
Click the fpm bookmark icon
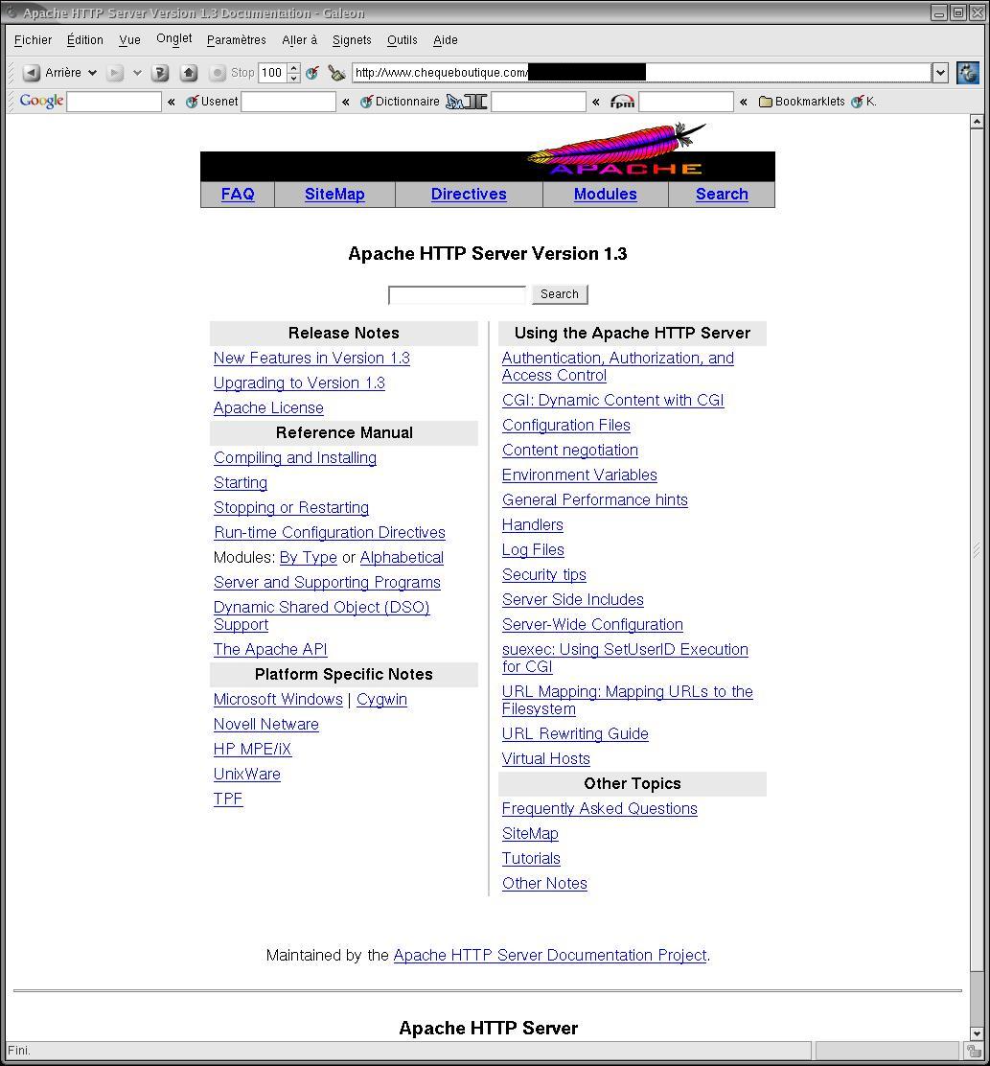click(622, 102)
